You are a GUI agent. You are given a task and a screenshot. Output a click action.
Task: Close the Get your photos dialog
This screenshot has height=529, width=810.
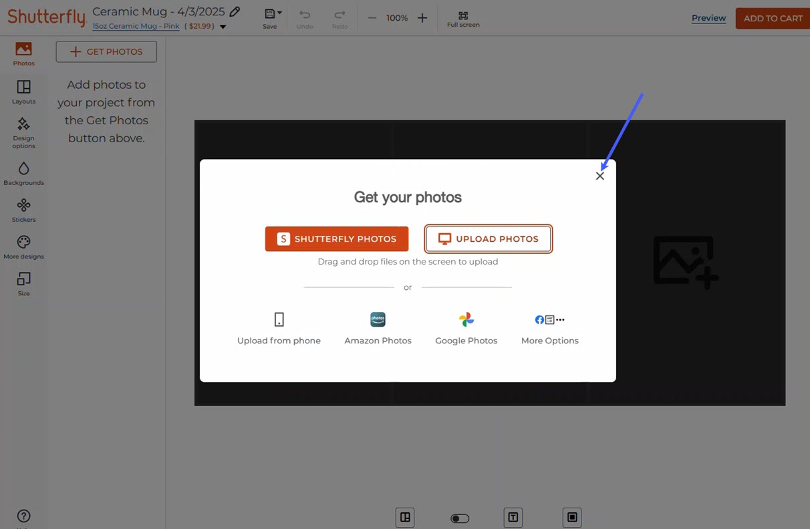coord(599,176)
